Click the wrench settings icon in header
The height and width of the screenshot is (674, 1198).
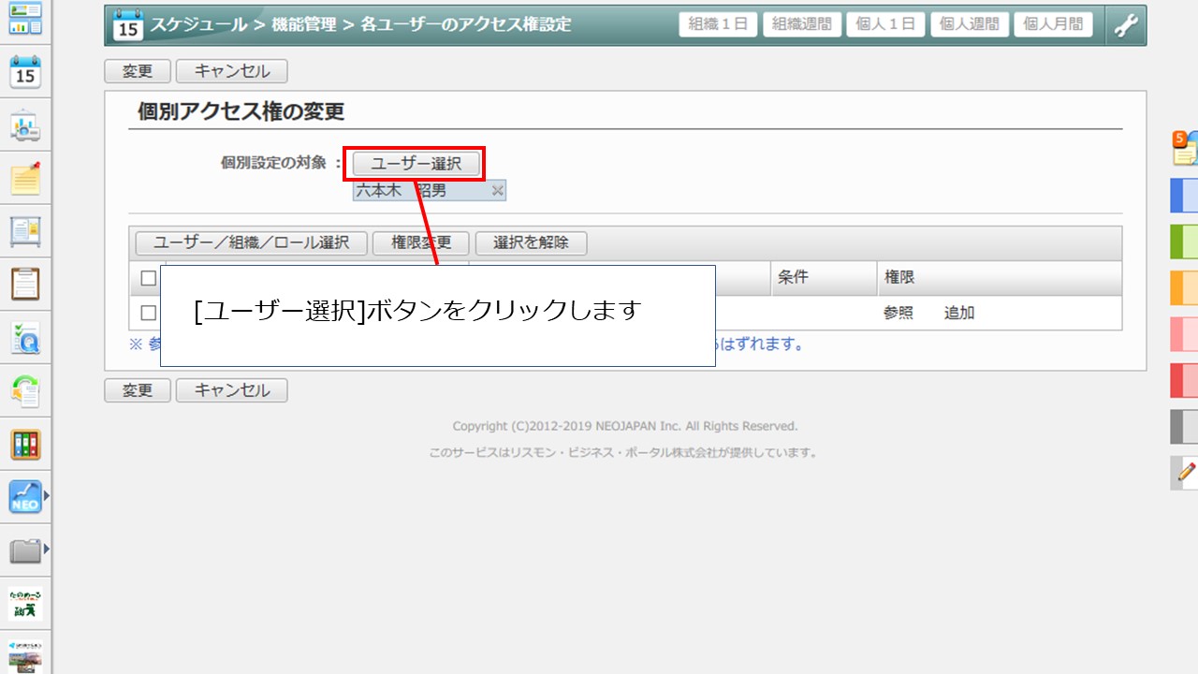(x=1125, y=25)
